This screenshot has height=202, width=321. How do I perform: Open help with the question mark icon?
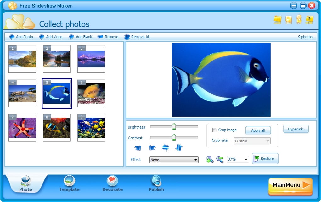tap(309, 19)
